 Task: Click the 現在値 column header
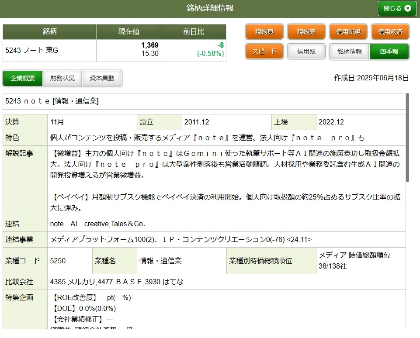[129, 31]
